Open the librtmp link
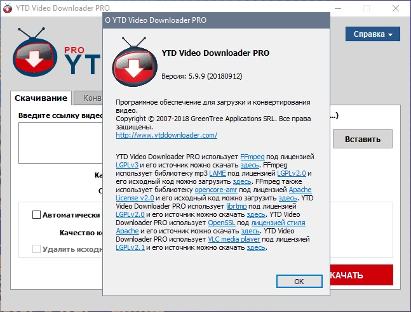The image size is (411, 312). point(236,206)
